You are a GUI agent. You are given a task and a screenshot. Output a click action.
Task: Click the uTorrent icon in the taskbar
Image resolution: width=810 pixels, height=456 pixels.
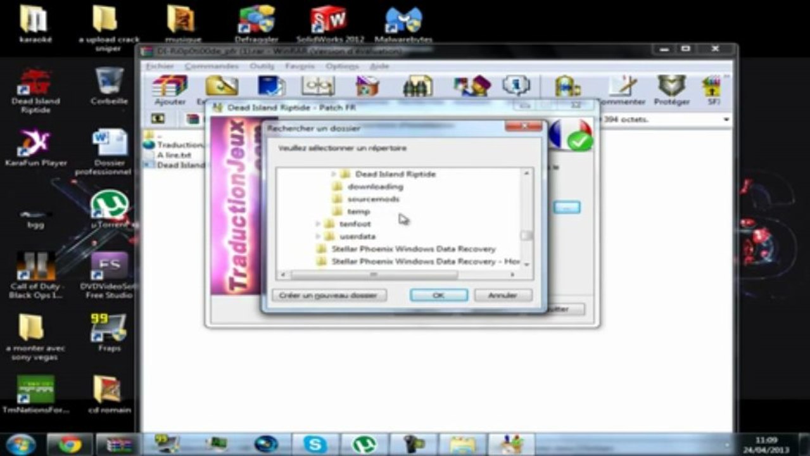[x=364, y=445]
